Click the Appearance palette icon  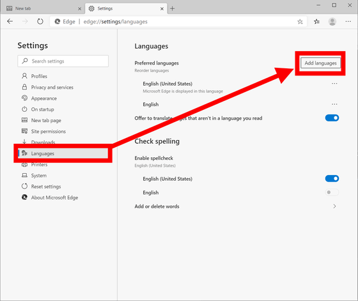(x=24, y=98)
